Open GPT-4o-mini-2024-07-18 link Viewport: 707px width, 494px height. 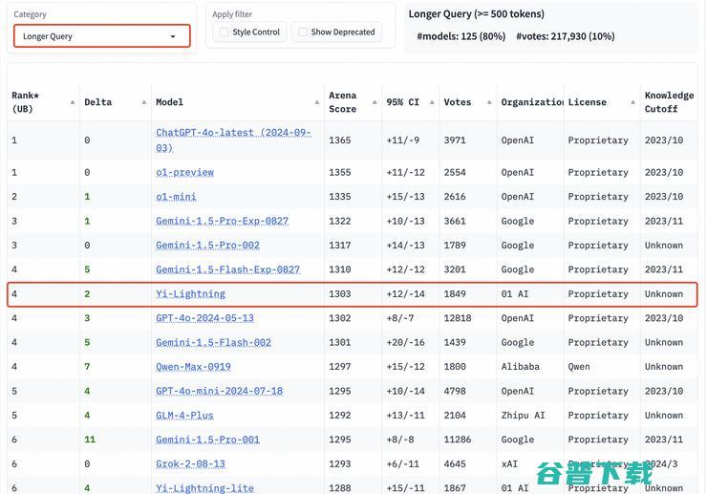click(x=219, y=391)
